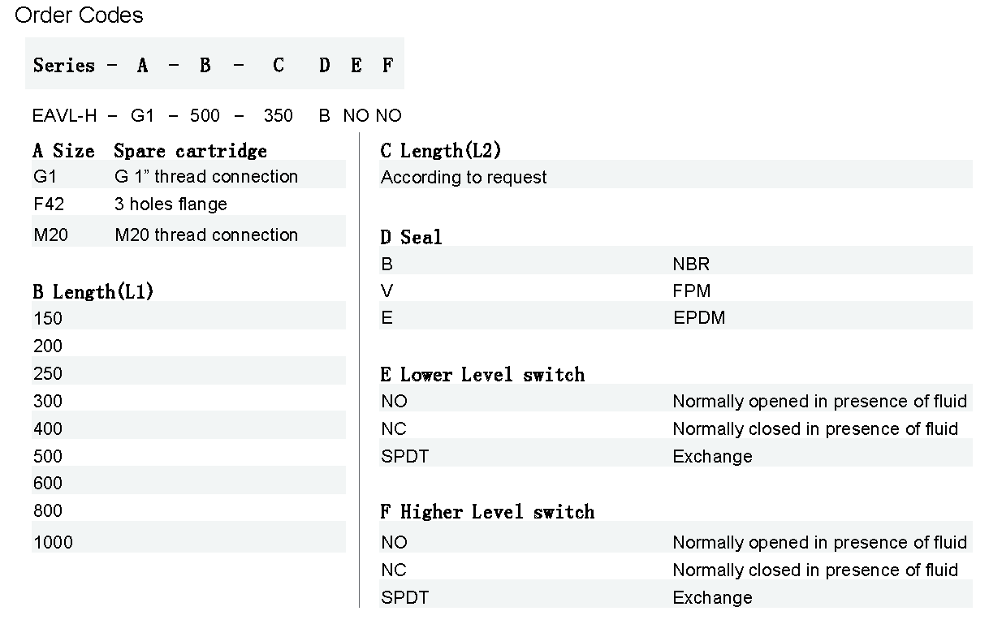Image resolution: width=989 pixels, height=624 pixels.
Task: Click the EAVL-H series example code
Action: [x=64, y=115]
